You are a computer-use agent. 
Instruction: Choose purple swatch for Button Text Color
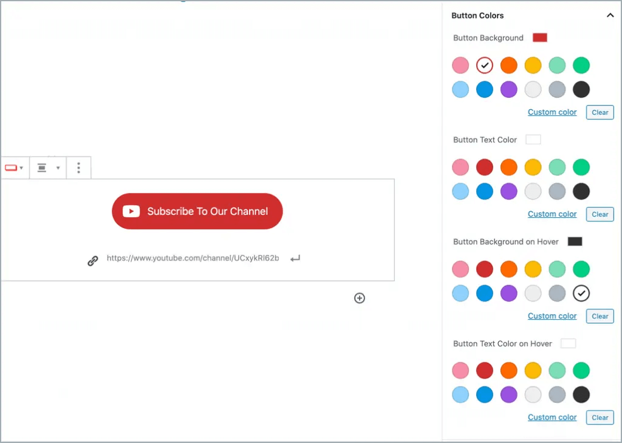point(508,191)
